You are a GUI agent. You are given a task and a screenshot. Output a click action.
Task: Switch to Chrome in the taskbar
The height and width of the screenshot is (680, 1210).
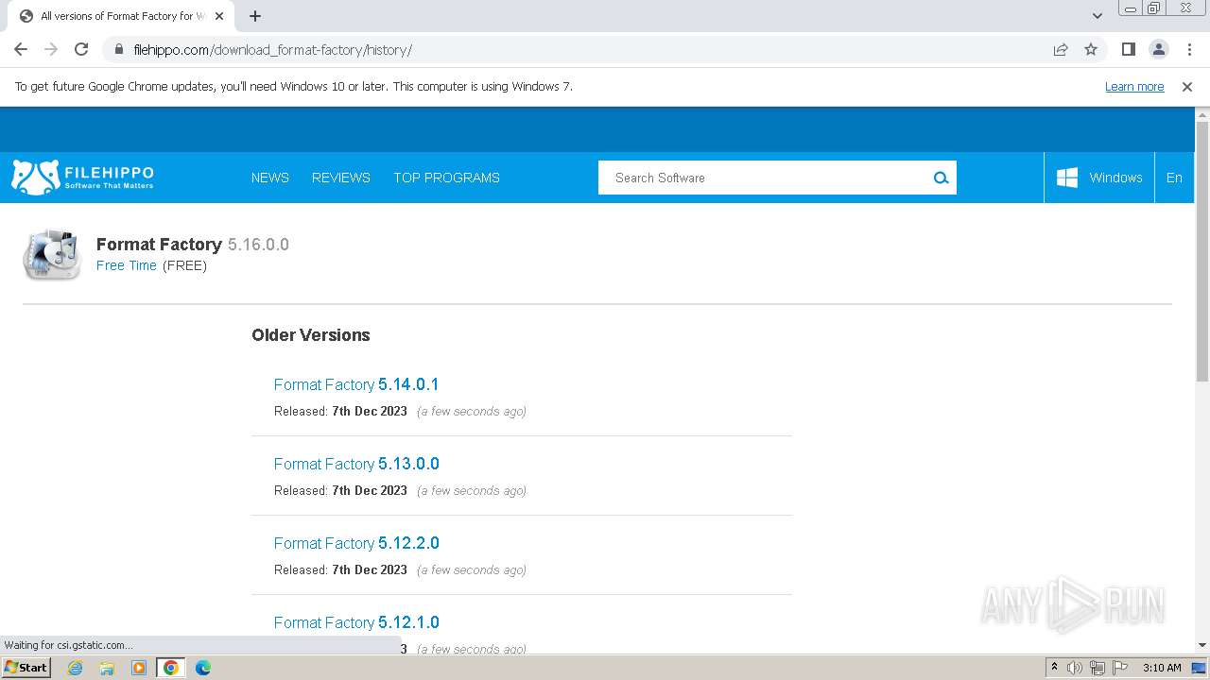tap(170, 668)
